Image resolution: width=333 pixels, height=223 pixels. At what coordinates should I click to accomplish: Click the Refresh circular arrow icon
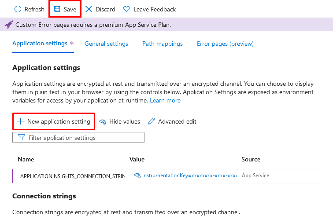point(18,9)
